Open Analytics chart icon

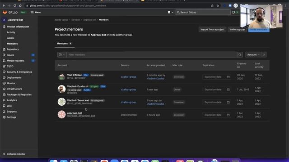pos(4,100)
